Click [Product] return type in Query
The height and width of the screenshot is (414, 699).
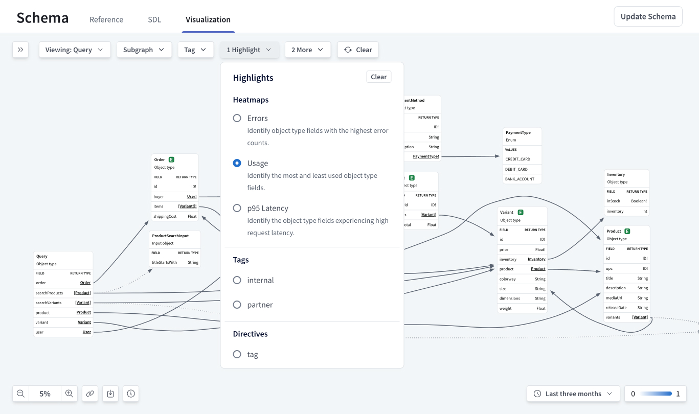[82, 293]
